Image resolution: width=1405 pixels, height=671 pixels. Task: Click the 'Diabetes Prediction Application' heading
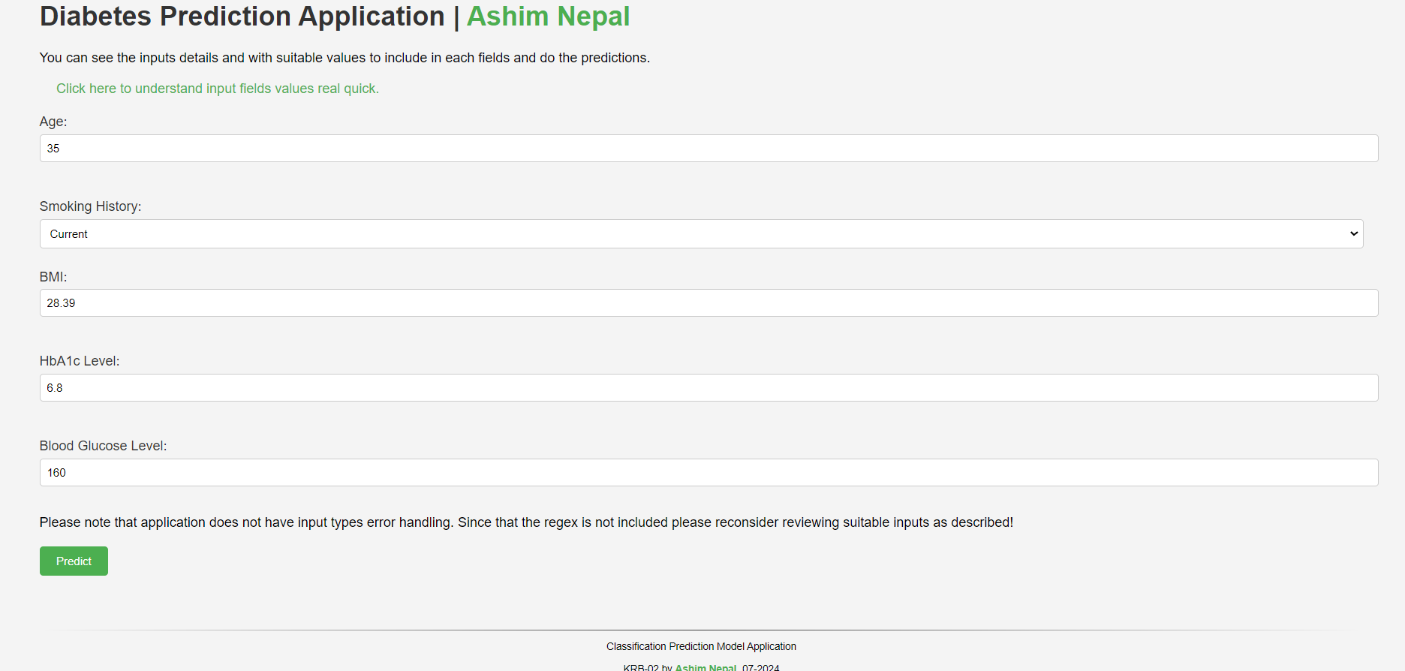pos(242,17)
